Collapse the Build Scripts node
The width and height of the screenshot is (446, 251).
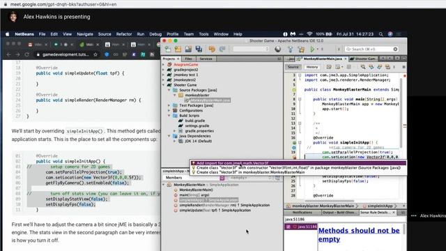pos(169,116)
